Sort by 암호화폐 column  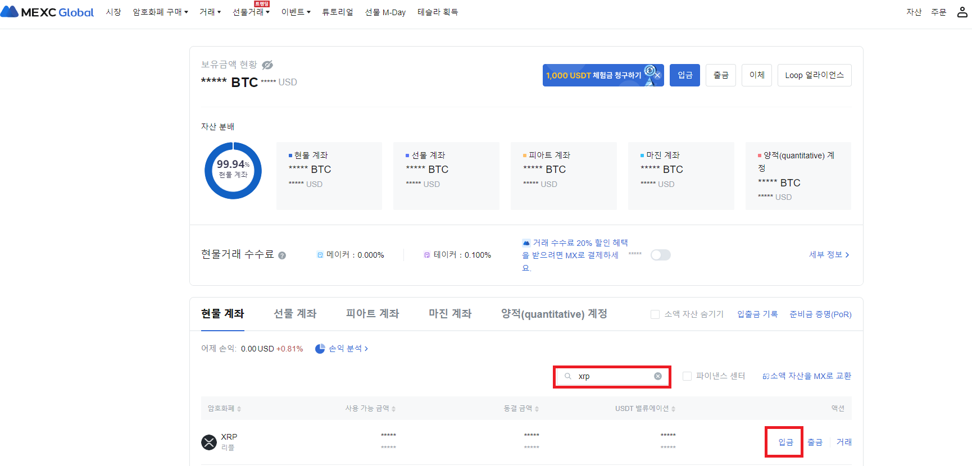pos(224,409)
